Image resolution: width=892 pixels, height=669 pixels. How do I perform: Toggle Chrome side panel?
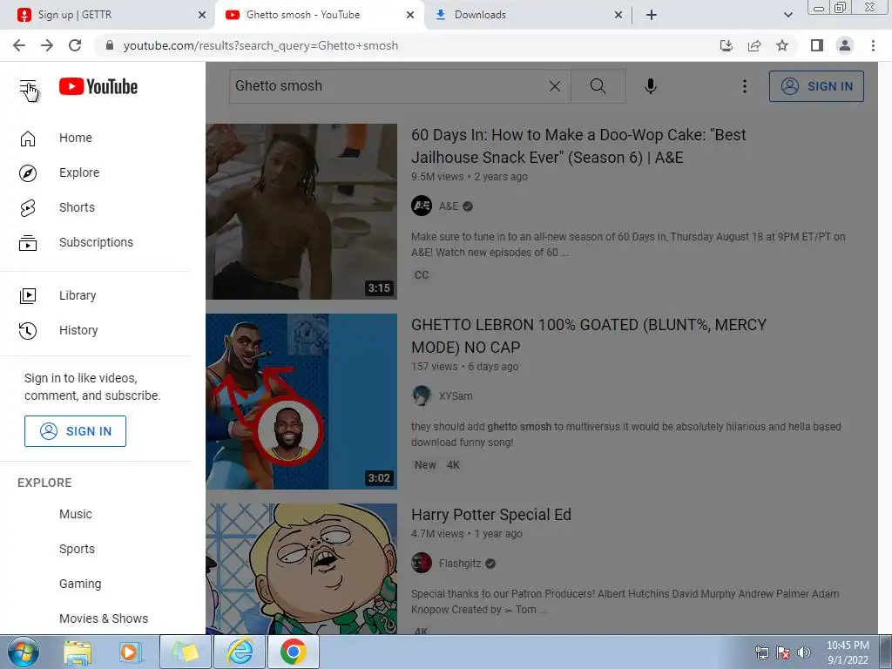tap(817, 45)
